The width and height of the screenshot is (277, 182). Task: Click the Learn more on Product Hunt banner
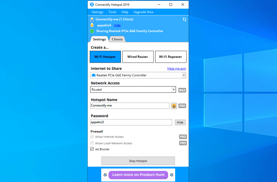click(138, 175)
